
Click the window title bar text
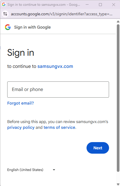(44, 5)
